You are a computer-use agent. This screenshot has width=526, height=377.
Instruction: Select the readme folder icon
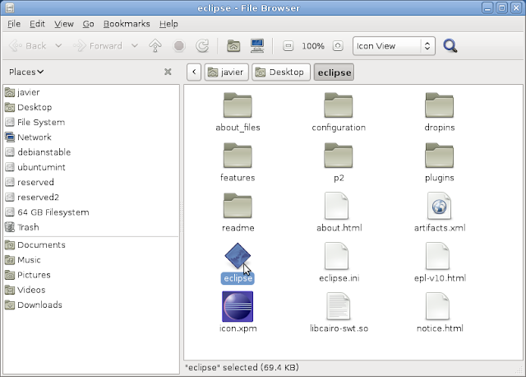[x=238, y=206]
